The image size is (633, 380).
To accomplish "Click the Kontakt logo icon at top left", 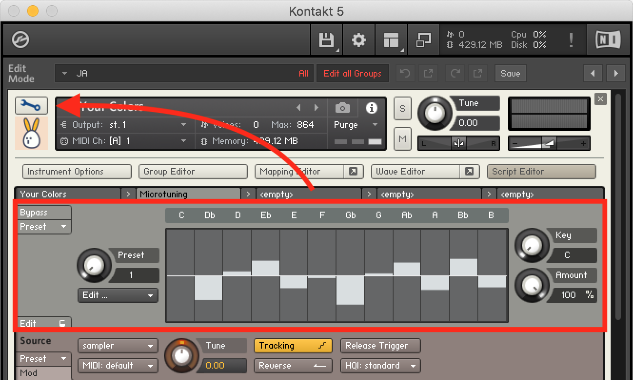I will [20, 40].
